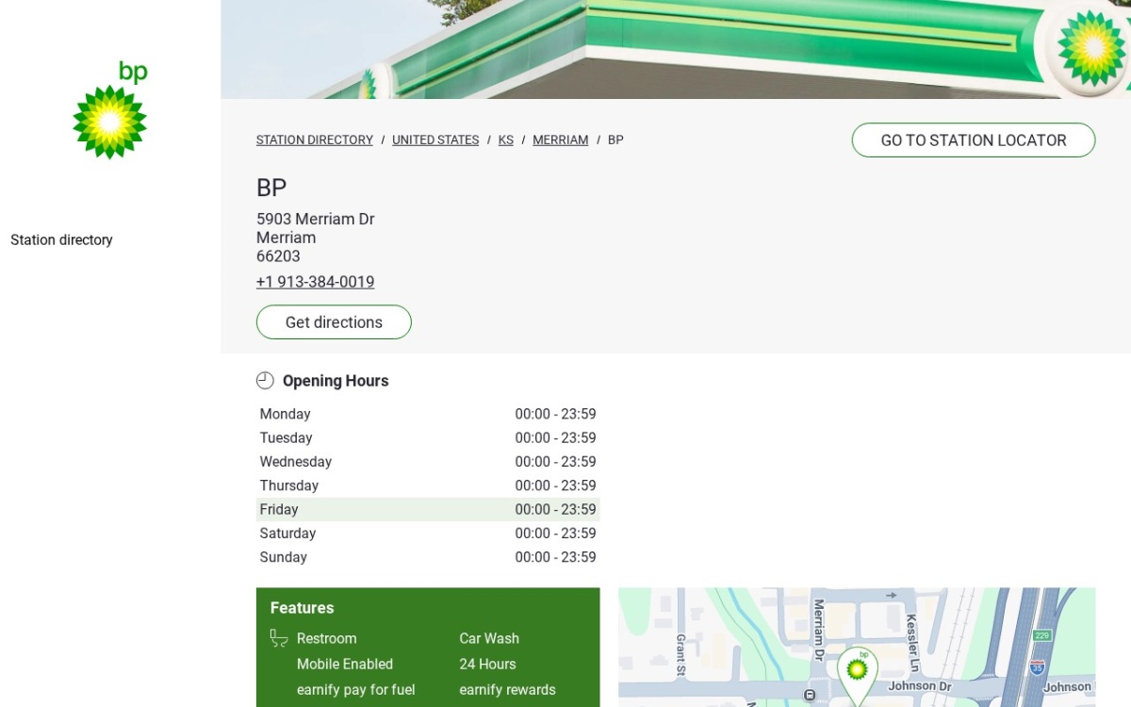Image resolution: width=1131 pixels, height=707 pixels.
Task: Click the Features panel heading
Action: [x=302, y=608]
